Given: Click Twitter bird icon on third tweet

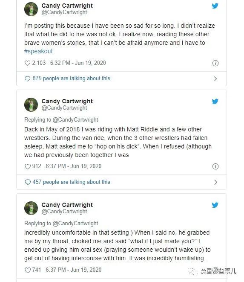Looking at the screenshot, I should (x=215, y=205).
